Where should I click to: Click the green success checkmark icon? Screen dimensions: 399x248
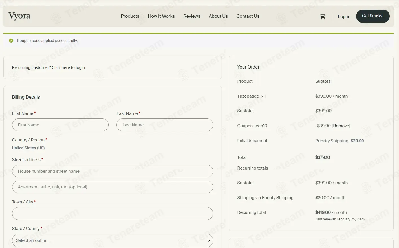[11, 41]
